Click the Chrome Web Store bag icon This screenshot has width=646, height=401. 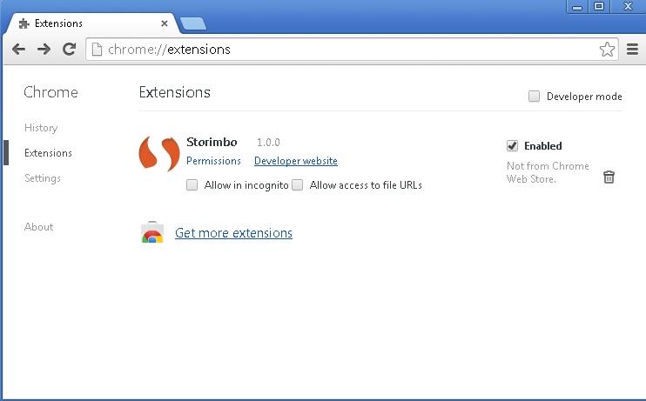(152, 232)
